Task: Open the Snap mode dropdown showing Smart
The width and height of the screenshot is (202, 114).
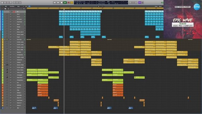Action: click(160, 6)
